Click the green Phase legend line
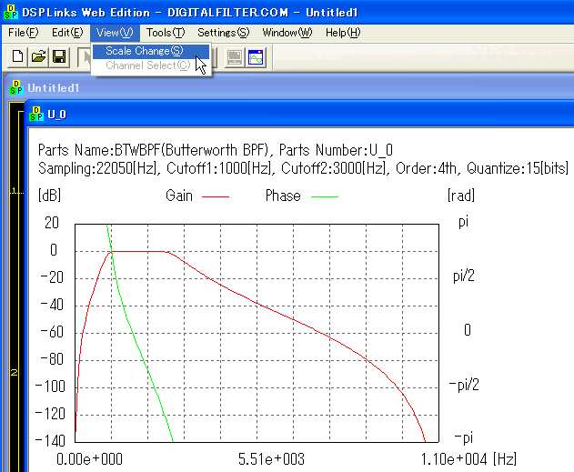Image resolution: width=574 pixels, height=472 pixels. click(x=325, y=196)
